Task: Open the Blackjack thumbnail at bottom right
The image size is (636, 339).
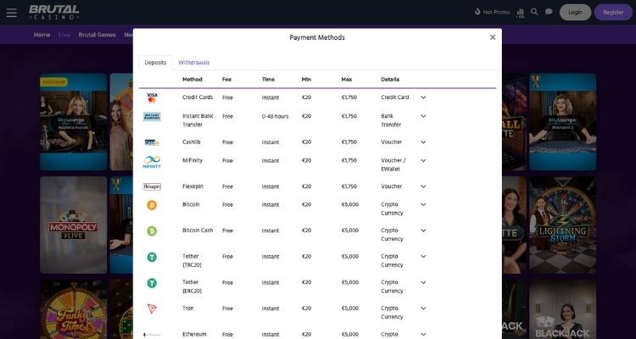Action: (x=562, y=309)
